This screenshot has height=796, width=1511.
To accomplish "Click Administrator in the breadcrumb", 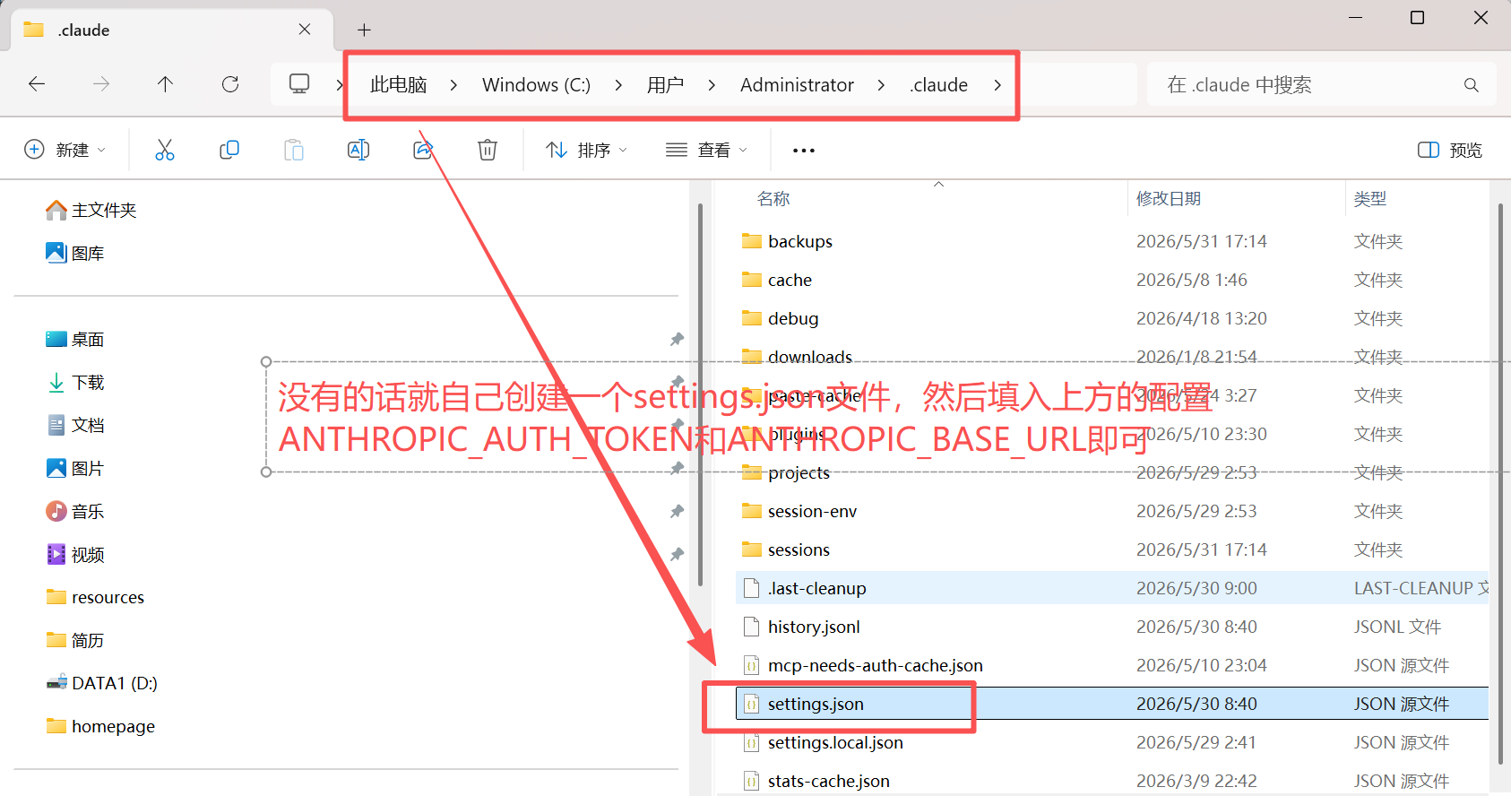I will [x=797, y=85].
